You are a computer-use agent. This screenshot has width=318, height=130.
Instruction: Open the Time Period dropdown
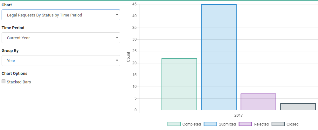point(61,38)
